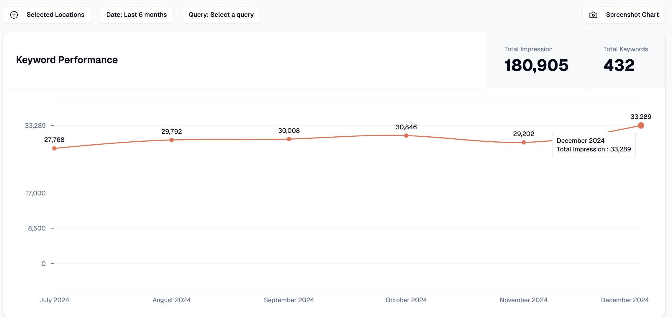Select the July 2024 data point
Viewport: 672px width, 317px height.
point(54,148)
